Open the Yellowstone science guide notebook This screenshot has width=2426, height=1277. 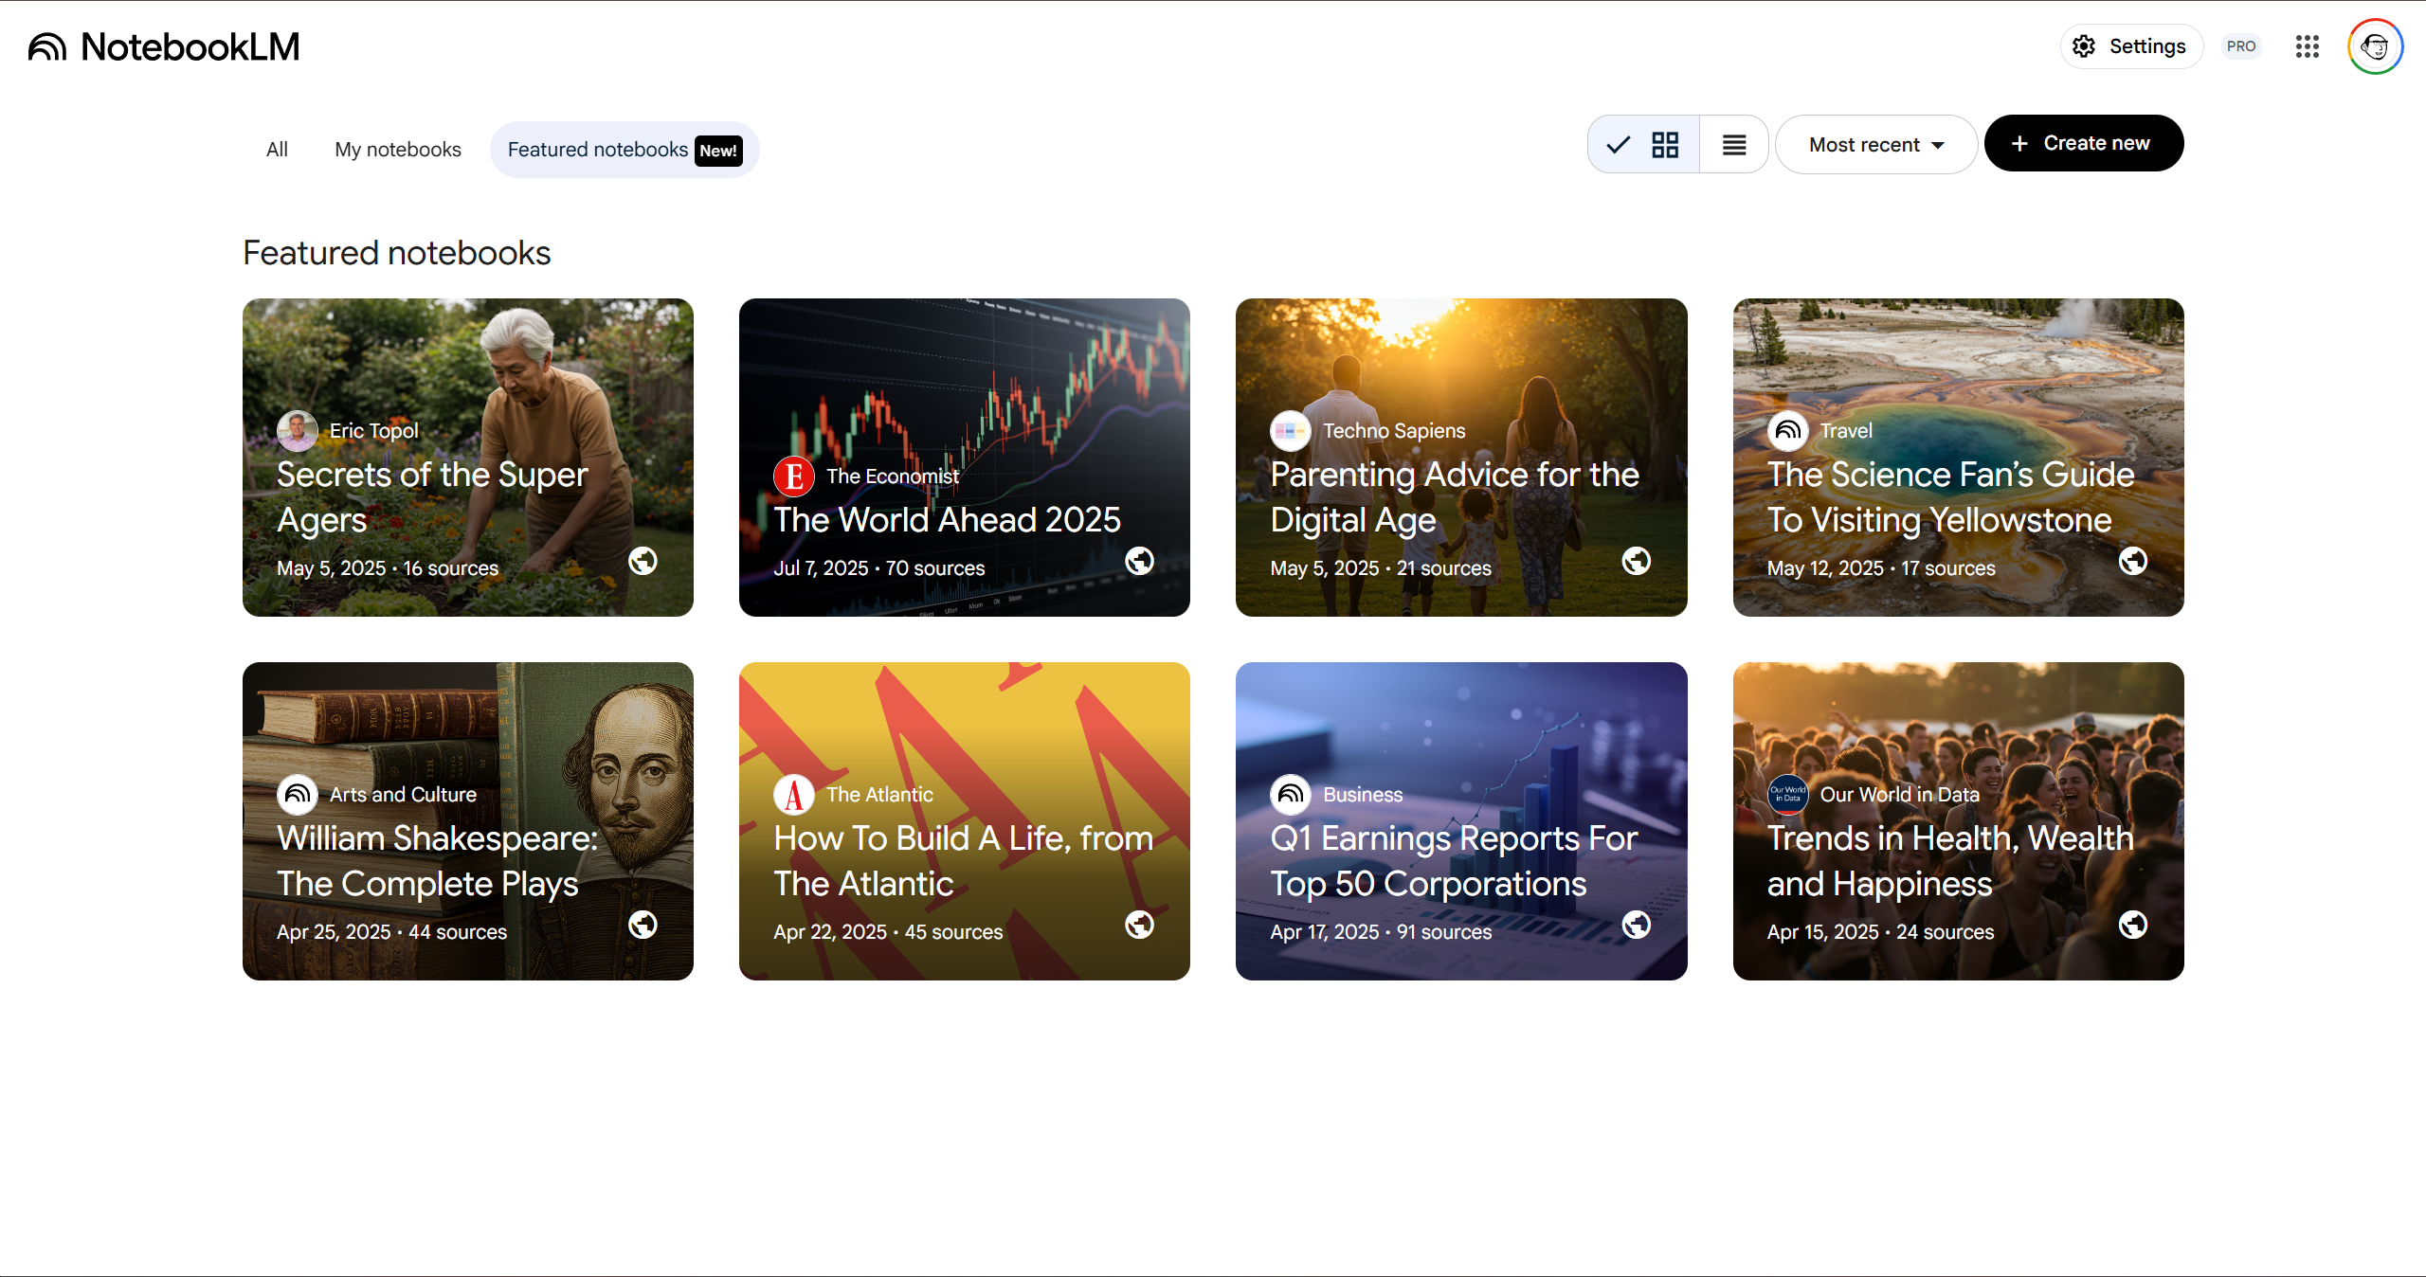pos(1958,458)
